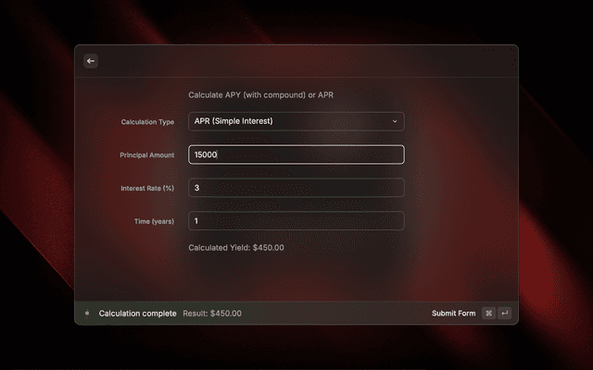Open the APR (Simple Interest) selector
This screenshot has height=370, width=593.
(x=287, y=121)
